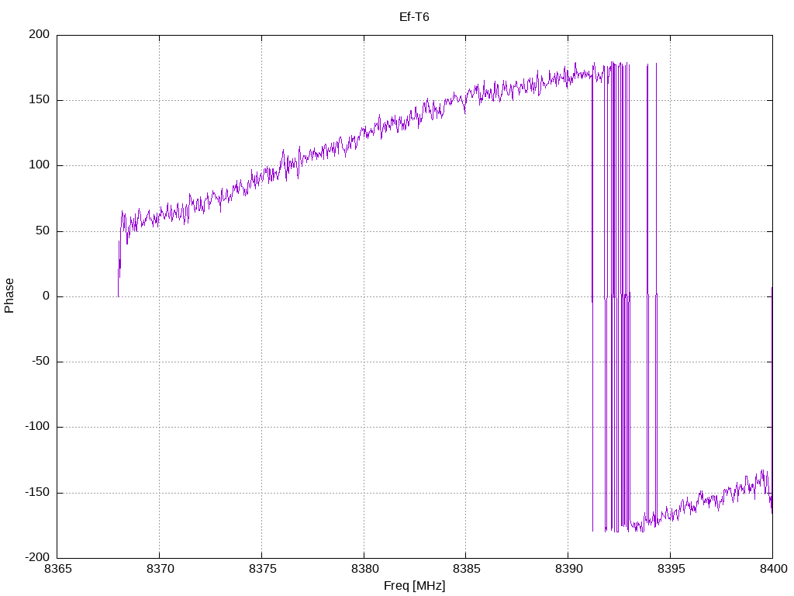Click the 8390 x-axis tick label
This screenshot has height=596, width=794.
click(568, 569)
